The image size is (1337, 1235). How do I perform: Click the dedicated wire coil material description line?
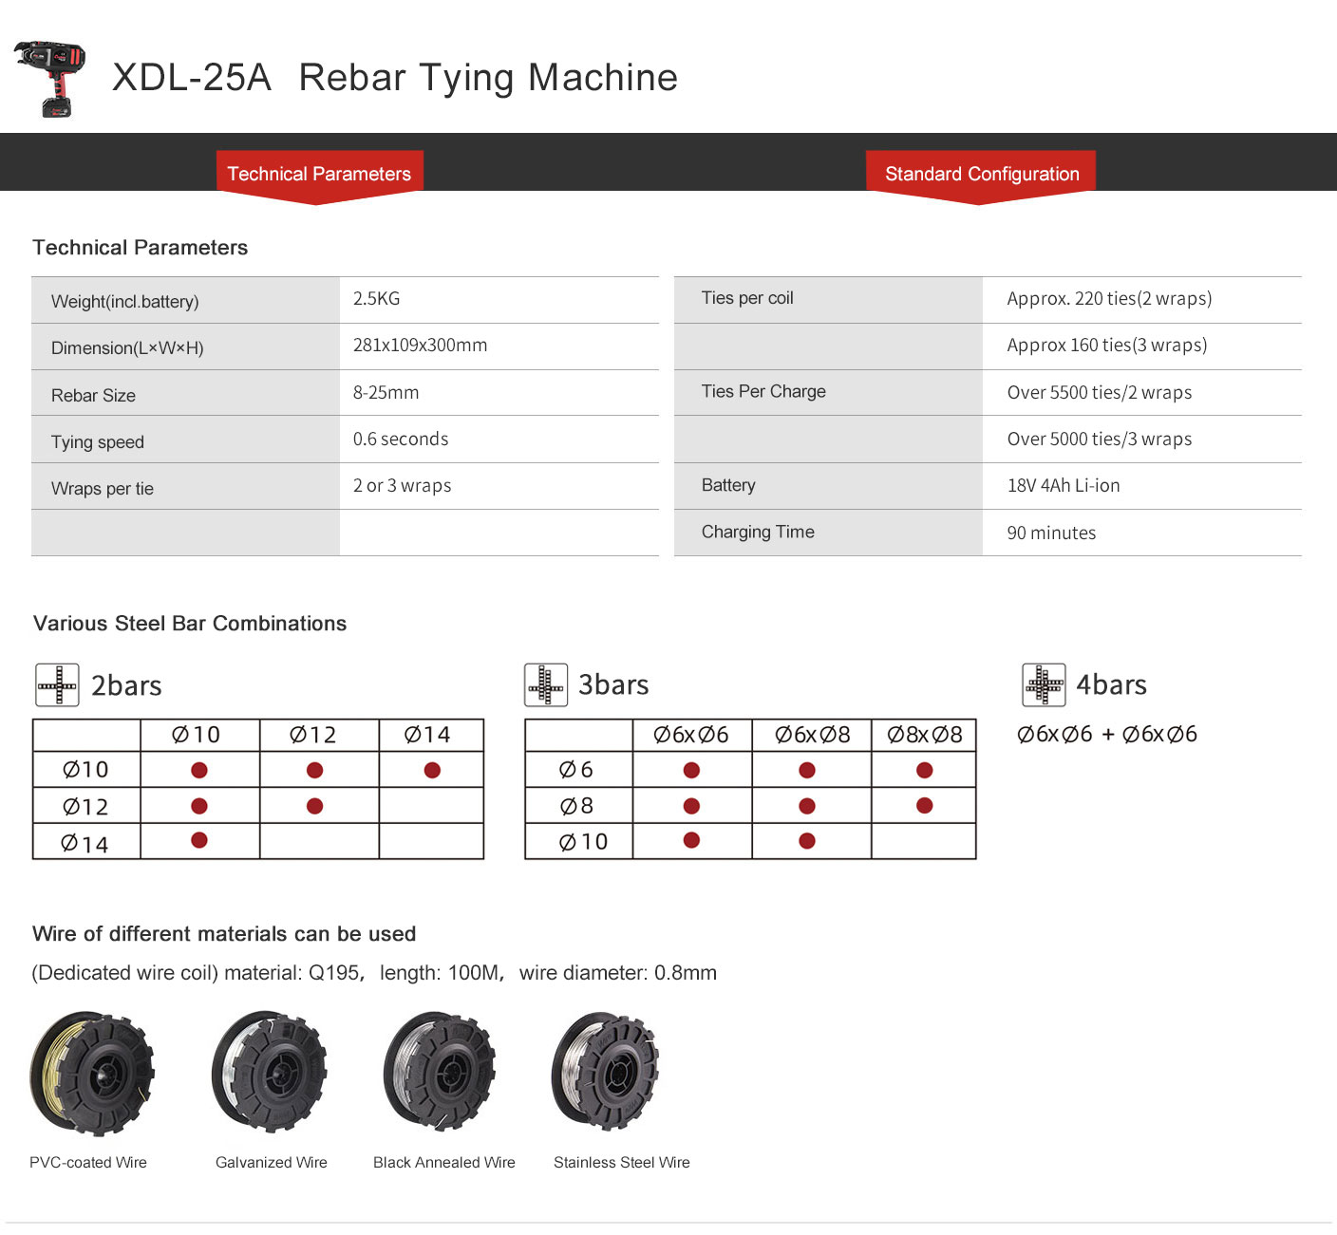point(374,973)
